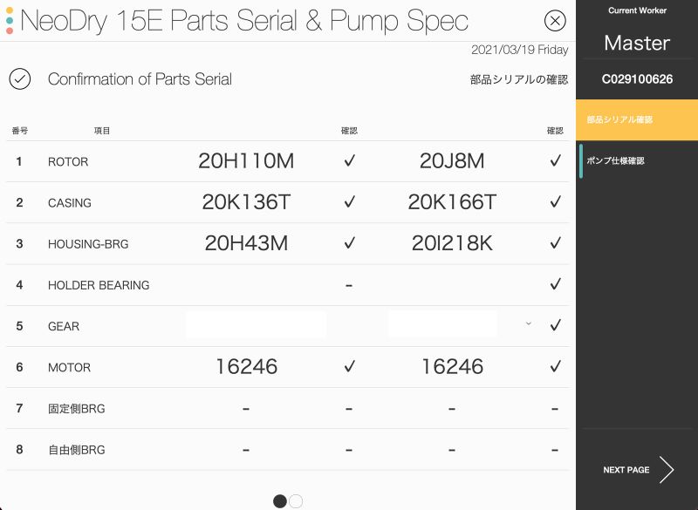Toggle first confirmation check for HOUSING-BRG 20H43M
Screen dimensions: 698x510
point(350,242)
